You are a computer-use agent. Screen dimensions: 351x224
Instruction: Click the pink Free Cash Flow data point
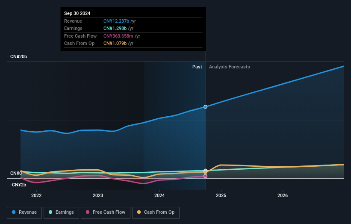click(205, 176)
